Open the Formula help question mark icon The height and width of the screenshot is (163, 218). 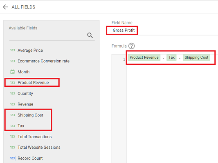[131, 46]
